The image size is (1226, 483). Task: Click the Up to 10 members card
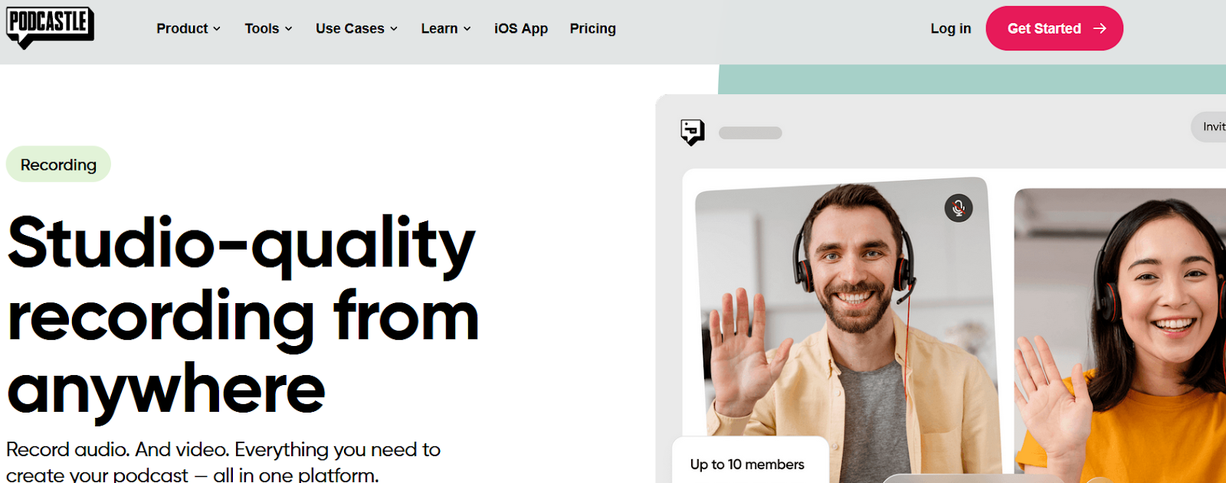pos(749,462)
